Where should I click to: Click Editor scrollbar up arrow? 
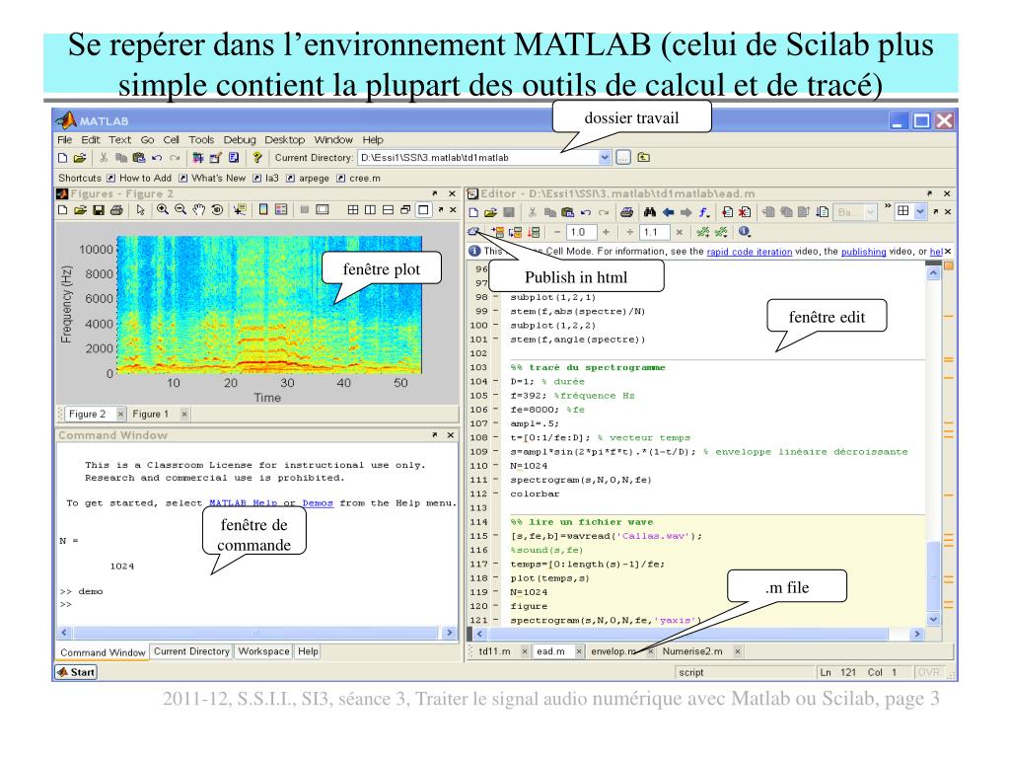(934, 273)
